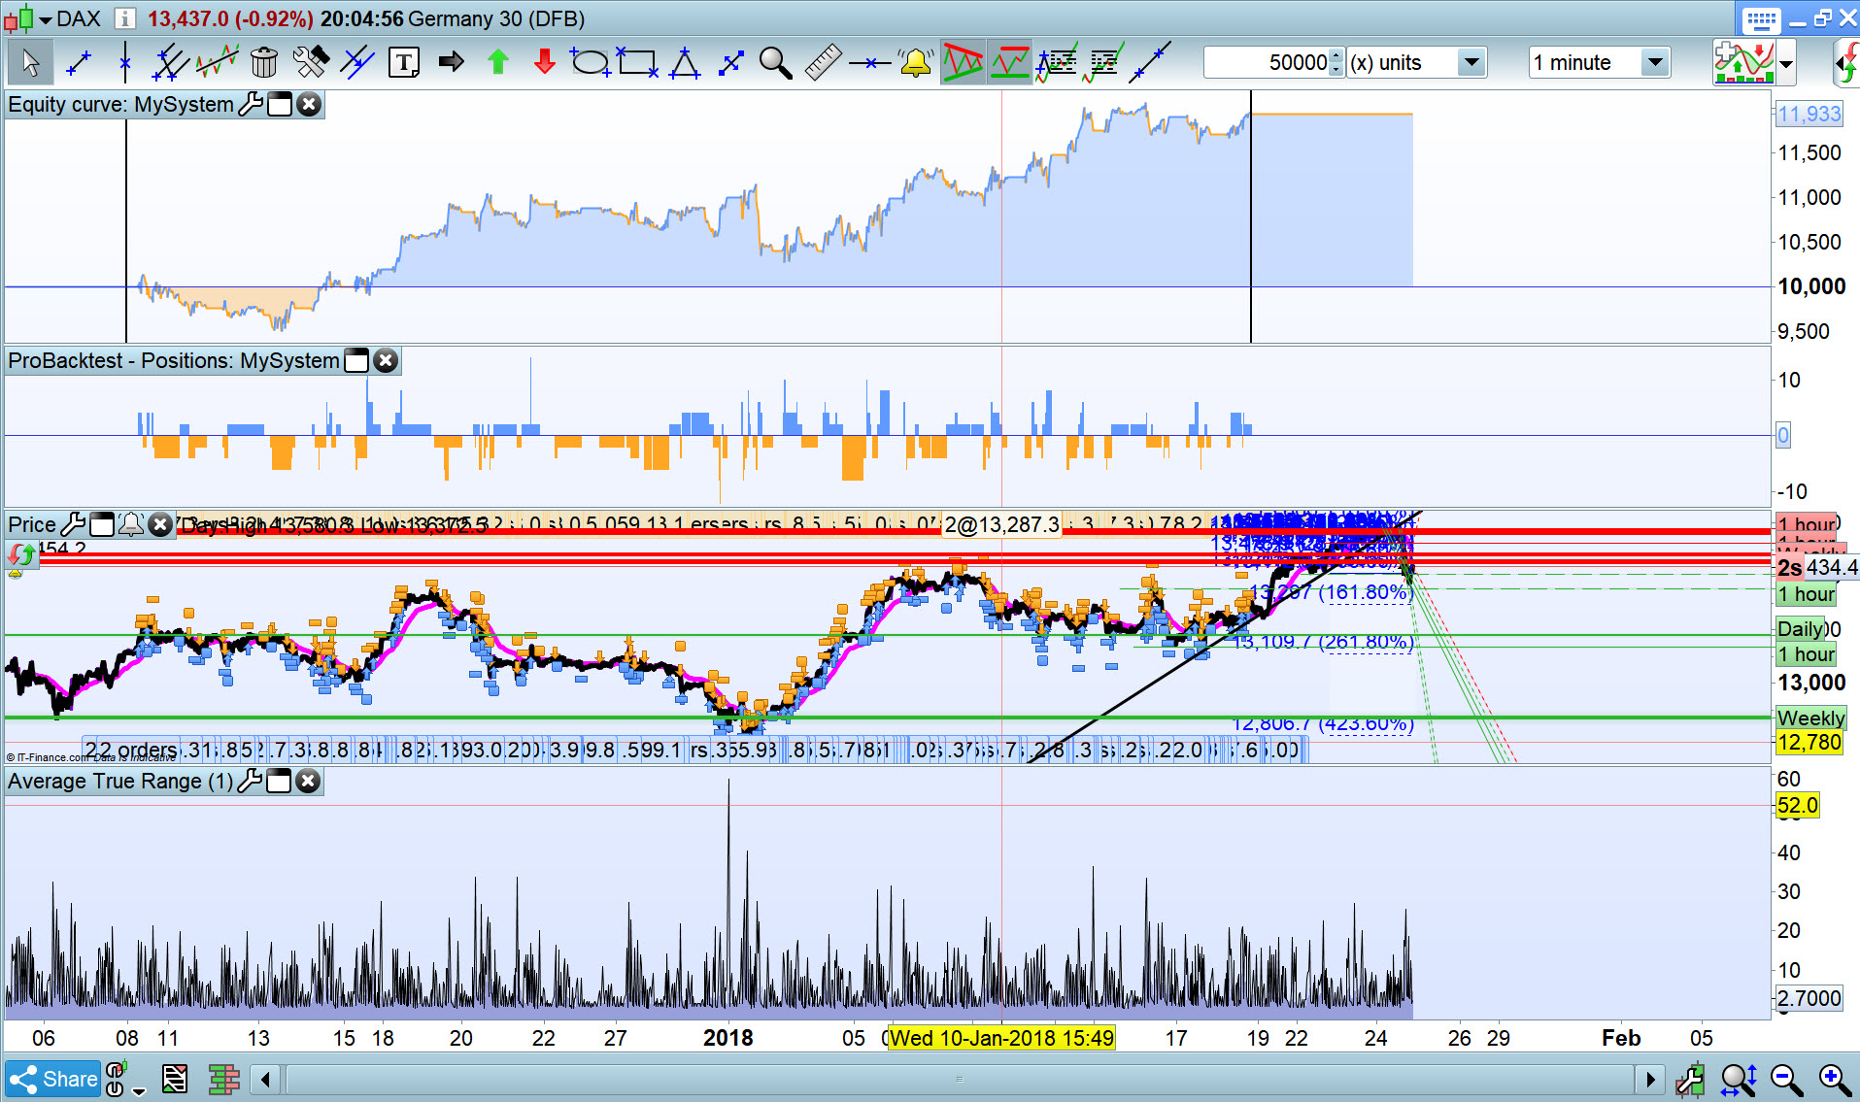Choose the horizontal line tool

869,63
